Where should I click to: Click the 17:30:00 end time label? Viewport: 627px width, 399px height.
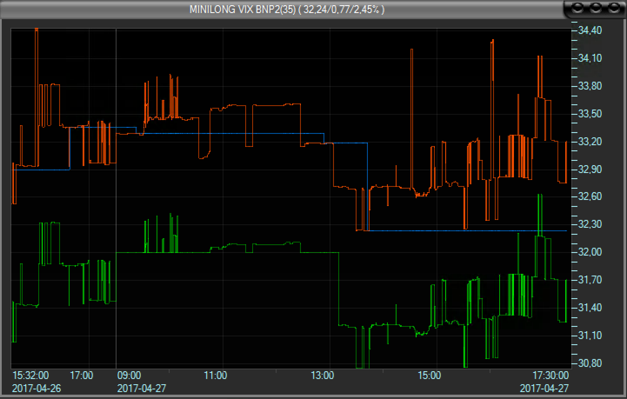(x=550, y=375)
